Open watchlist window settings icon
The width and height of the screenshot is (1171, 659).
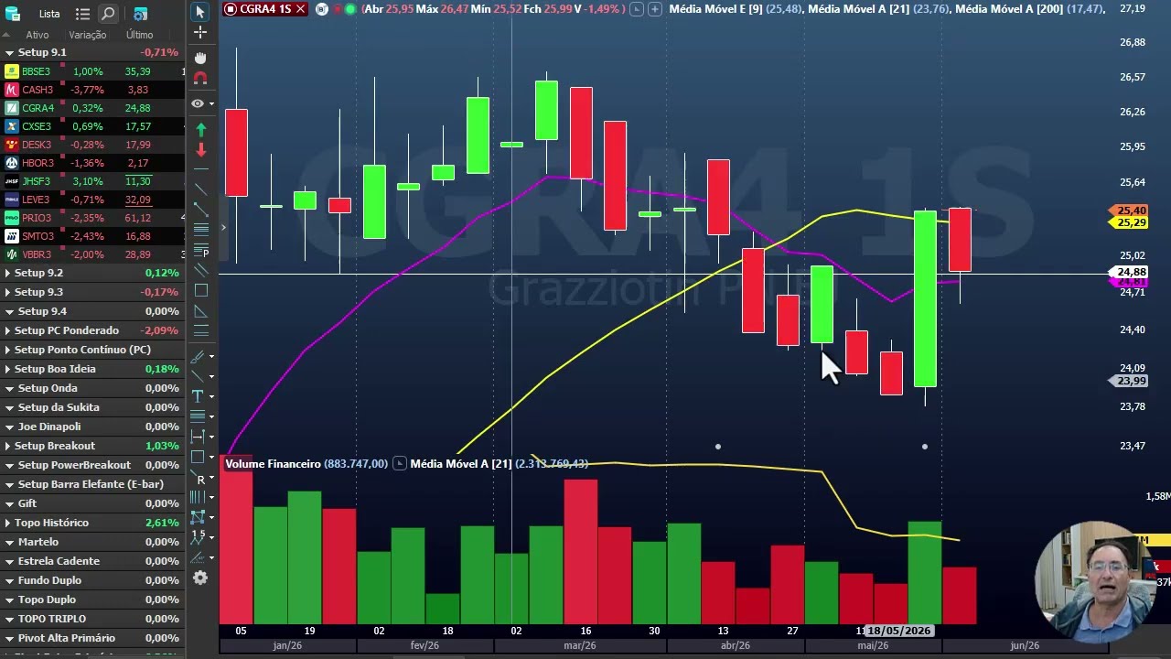tap(140, 14)
